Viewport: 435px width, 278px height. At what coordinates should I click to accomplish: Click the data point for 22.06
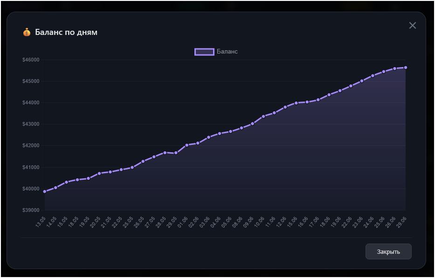tap(351, 86)
